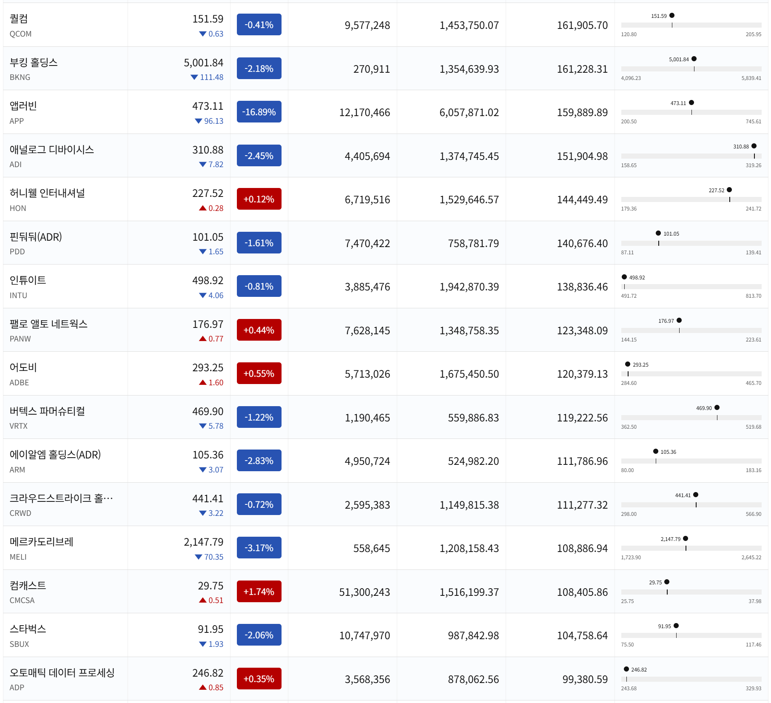View the 컴캐스트 stock name
This screenshot has width=771, height=703.
tap(28, 586)
